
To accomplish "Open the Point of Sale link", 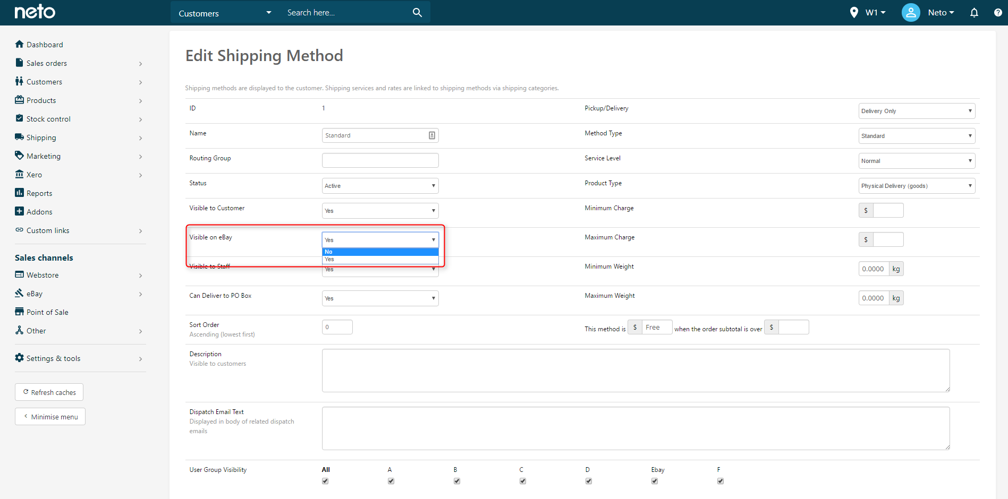I will coord(47,312).
